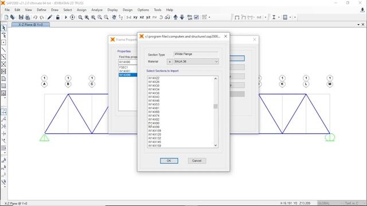Click the I-section frame design icon

pyautogui.click(x=274, y=17)
